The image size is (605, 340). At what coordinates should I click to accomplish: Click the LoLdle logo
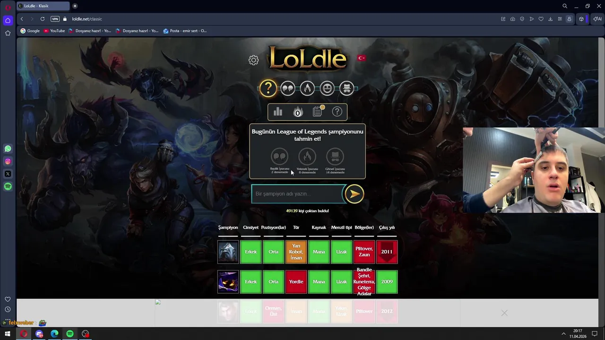tap(308, 59)
